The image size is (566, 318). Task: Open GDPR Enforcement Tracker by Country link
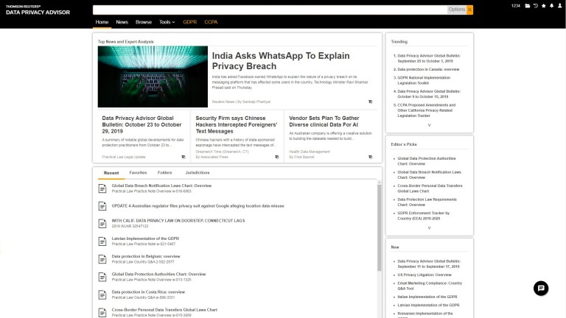pyautogui.click(x=424, y=216)
